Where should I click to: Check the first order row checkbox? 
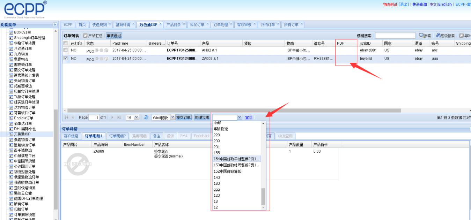[65, 50]
